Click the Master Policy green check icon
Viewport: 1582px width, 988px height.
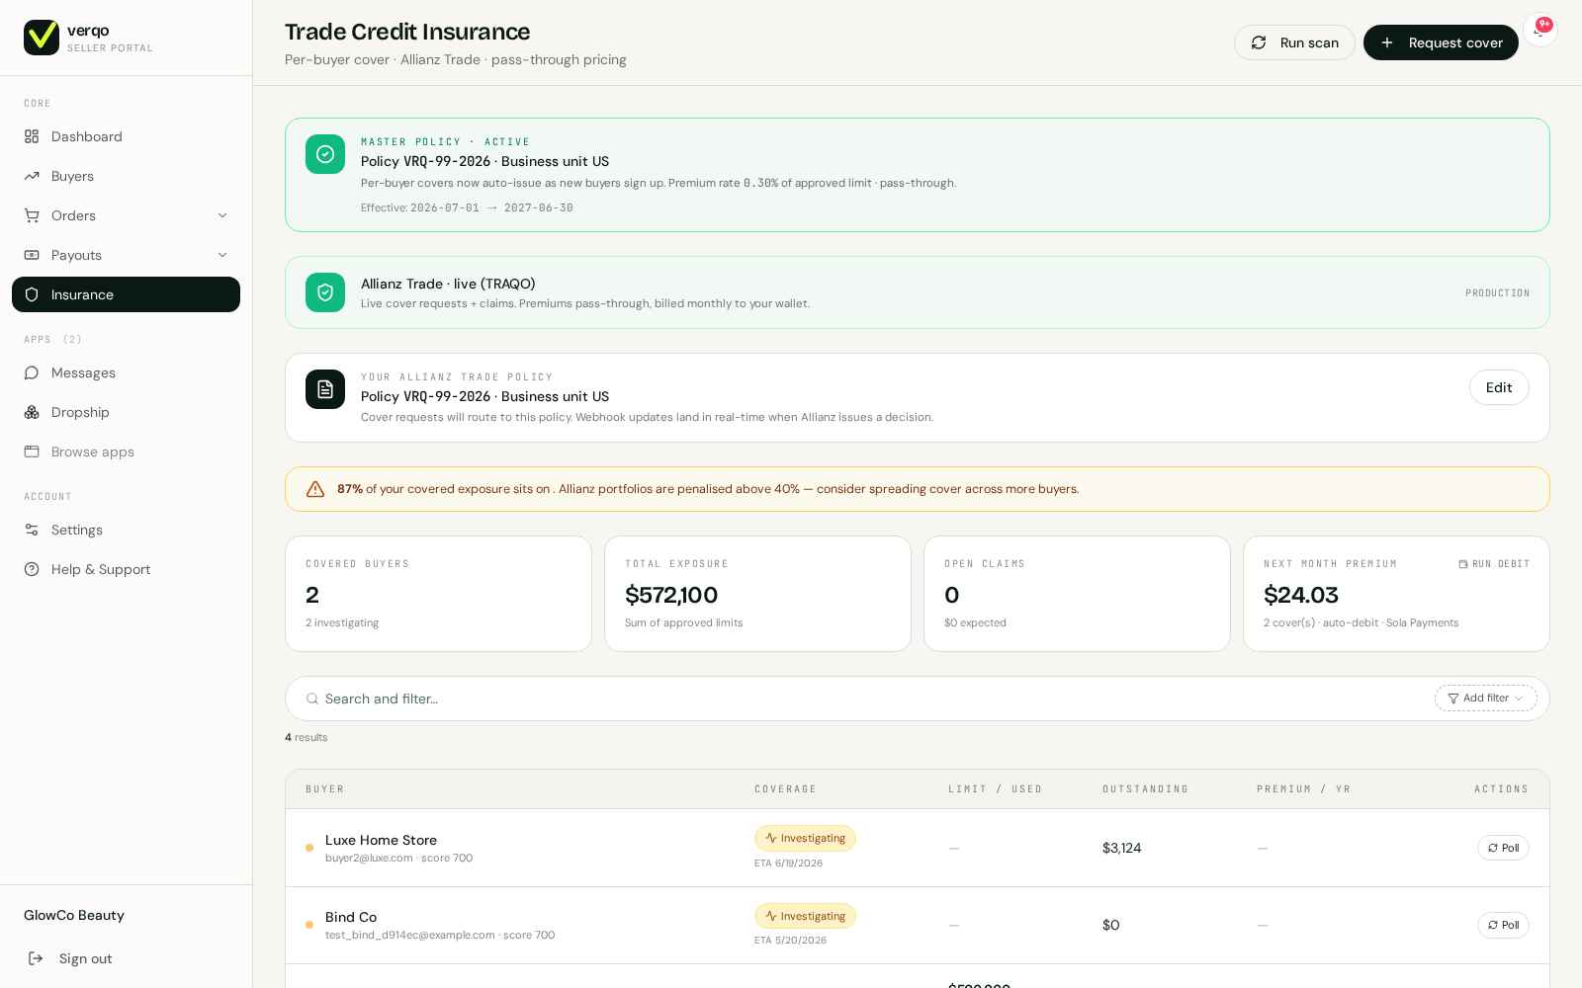325,154
